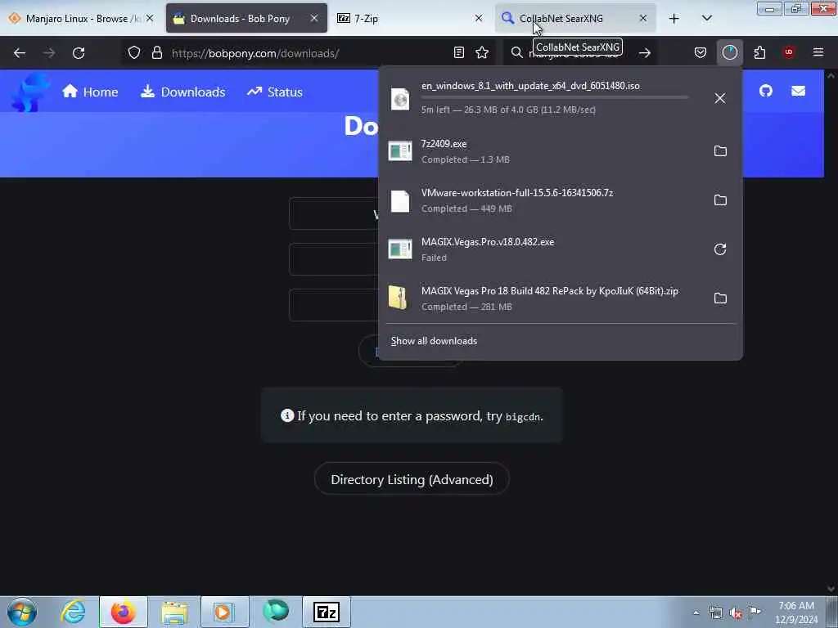Click the browser search box field
This screenshot has width=838, height=628.
pyautogui.click(x=580, y=53)
